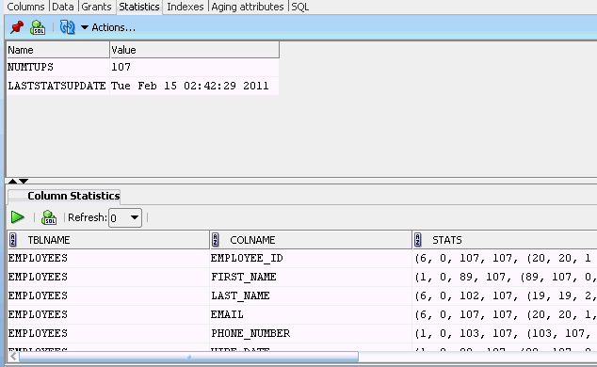The height and width of the screenshot is (367, 597).
Task: Open the Aging attributes tab
Action: pos(248,7)
